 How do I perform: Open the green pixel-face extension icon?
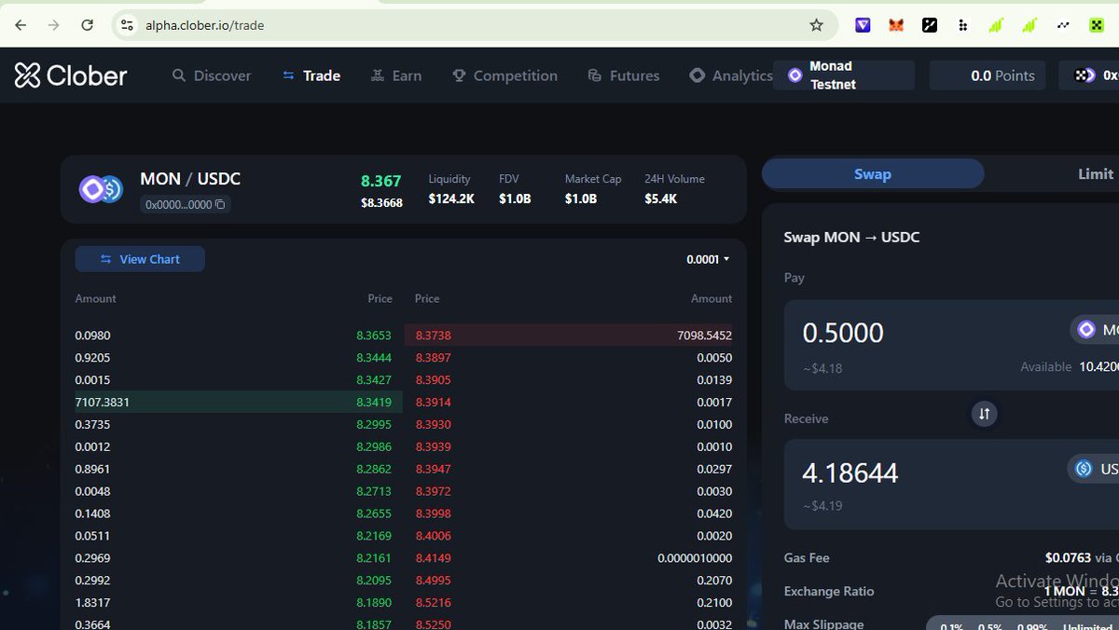point(1097,25)
